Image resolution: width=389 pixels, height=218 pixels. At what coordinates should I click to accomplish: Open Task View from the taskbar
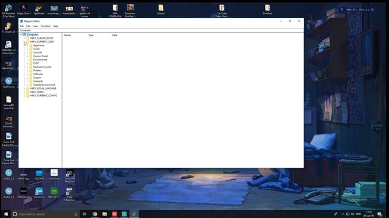click(84, 214)
